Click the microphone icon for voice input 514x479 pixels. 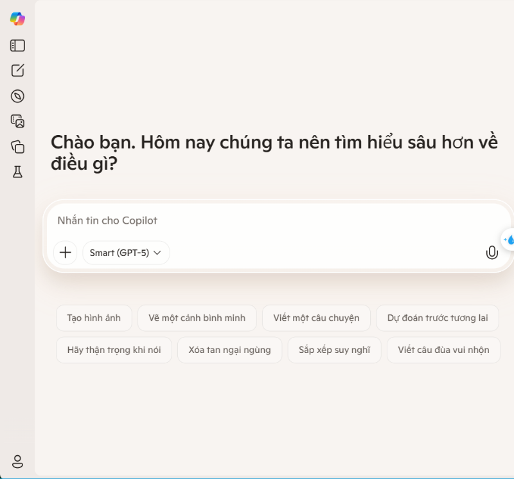[x=492, y=253]
